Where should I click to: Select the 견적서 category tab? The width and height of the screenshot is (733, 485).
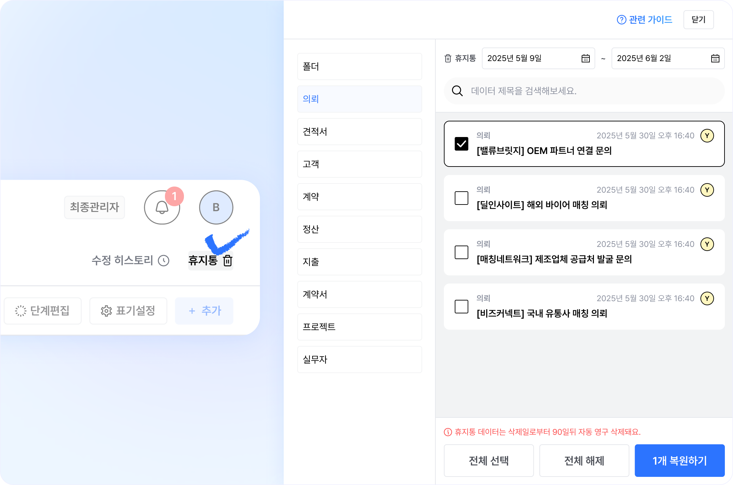click(360, 132)
